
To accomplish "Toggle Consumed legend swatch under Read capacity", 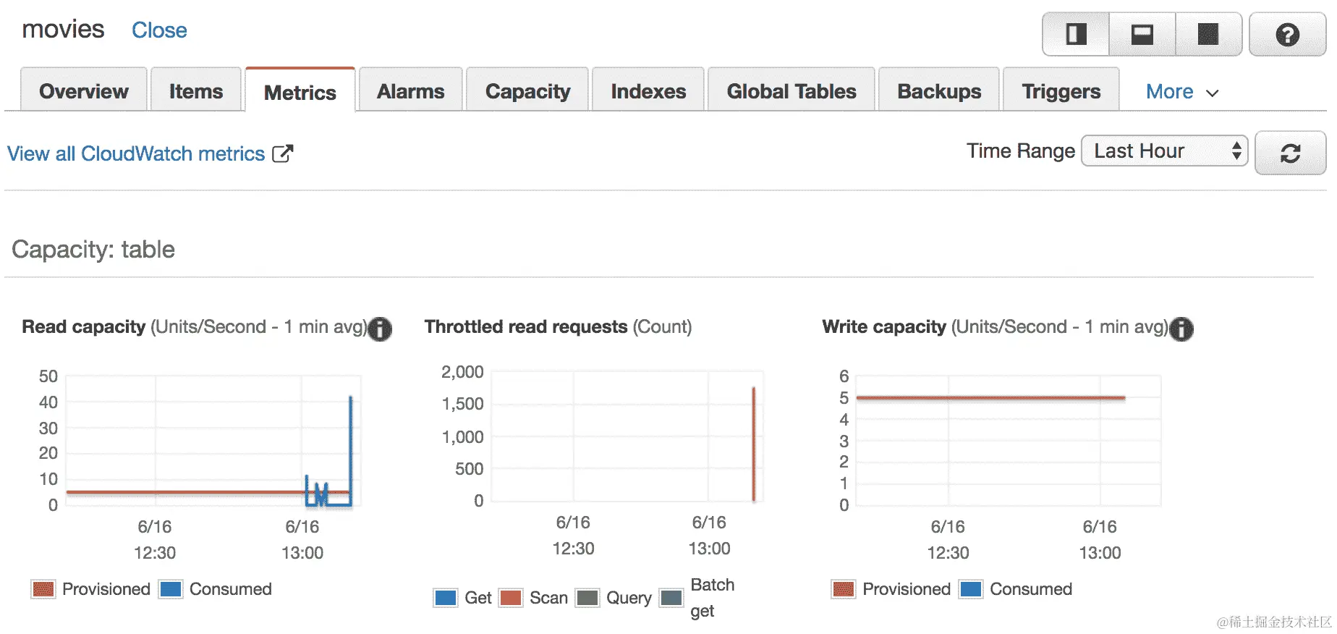I will 171,589.
